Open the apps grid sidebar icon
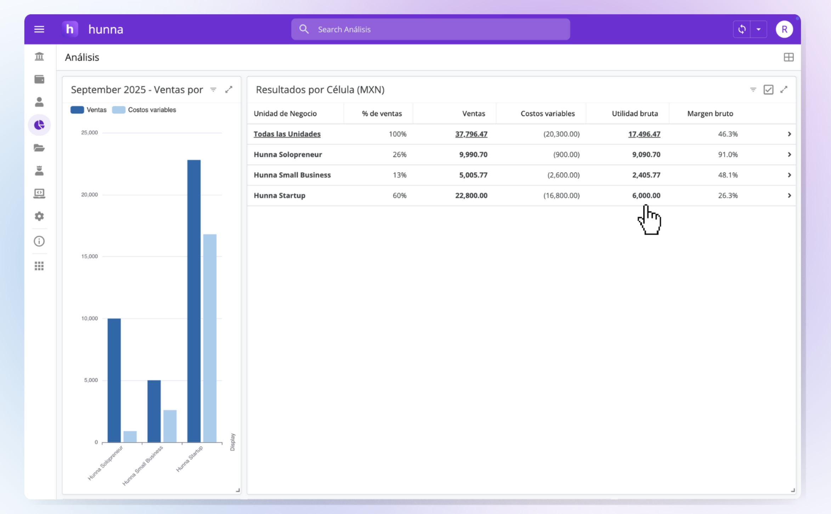 click(39, 266)
